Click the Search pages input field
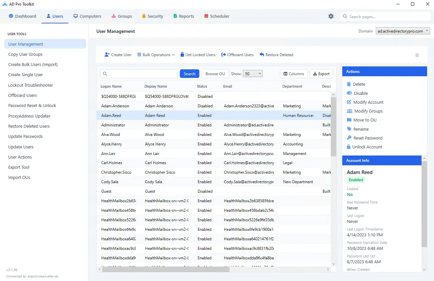Viewport: 434px width, 281px height. click(x=385, y=16)
